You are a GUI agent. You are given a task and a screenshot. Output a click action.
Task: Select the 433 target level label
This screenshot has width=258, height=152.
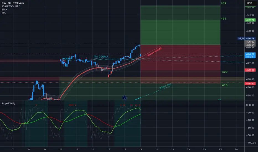point(223,19)
